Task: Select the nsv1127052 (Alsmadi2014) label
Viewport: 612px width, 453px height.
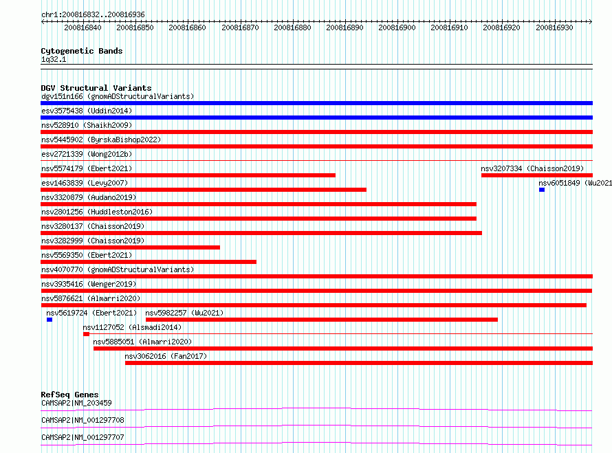Action: coord(132,327)
